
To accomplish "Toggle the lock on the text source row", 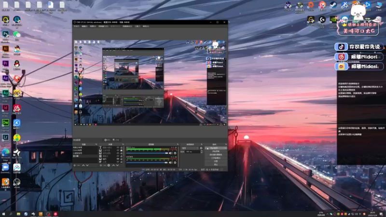I will (x=121, y=148).
